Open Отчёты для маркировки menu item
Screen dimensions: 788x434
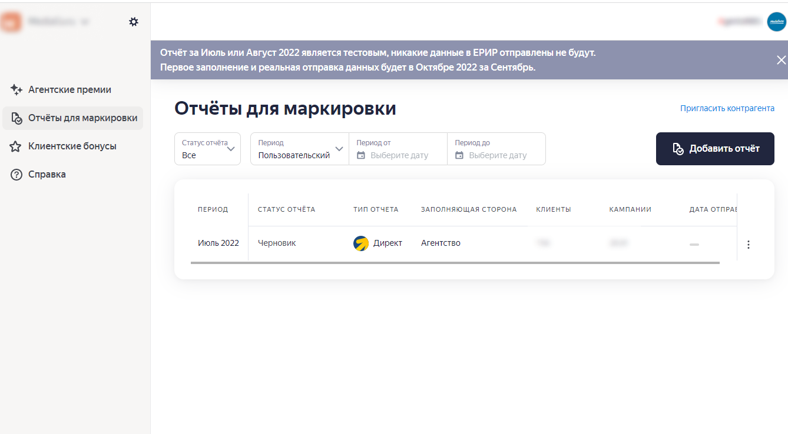click(x=82, y=118)
